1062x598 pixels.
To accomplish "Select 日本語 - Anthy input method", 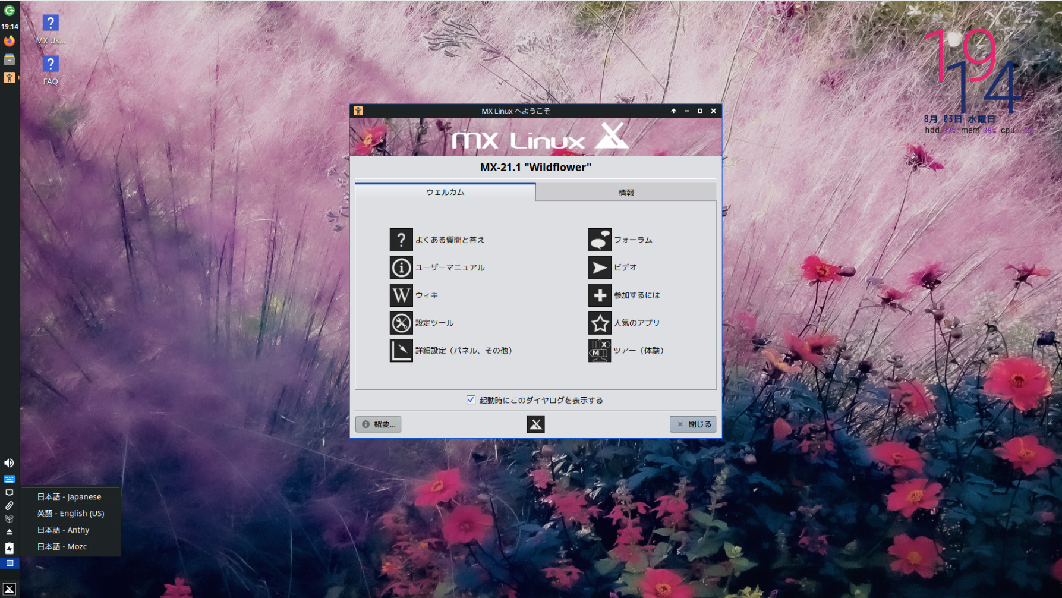I will point(63,530).
